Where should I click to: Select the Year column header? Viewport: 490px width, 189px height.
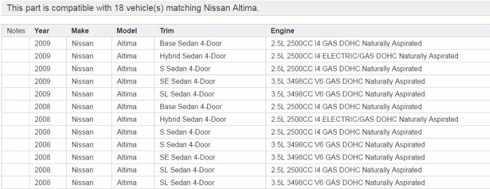(42, 30)
